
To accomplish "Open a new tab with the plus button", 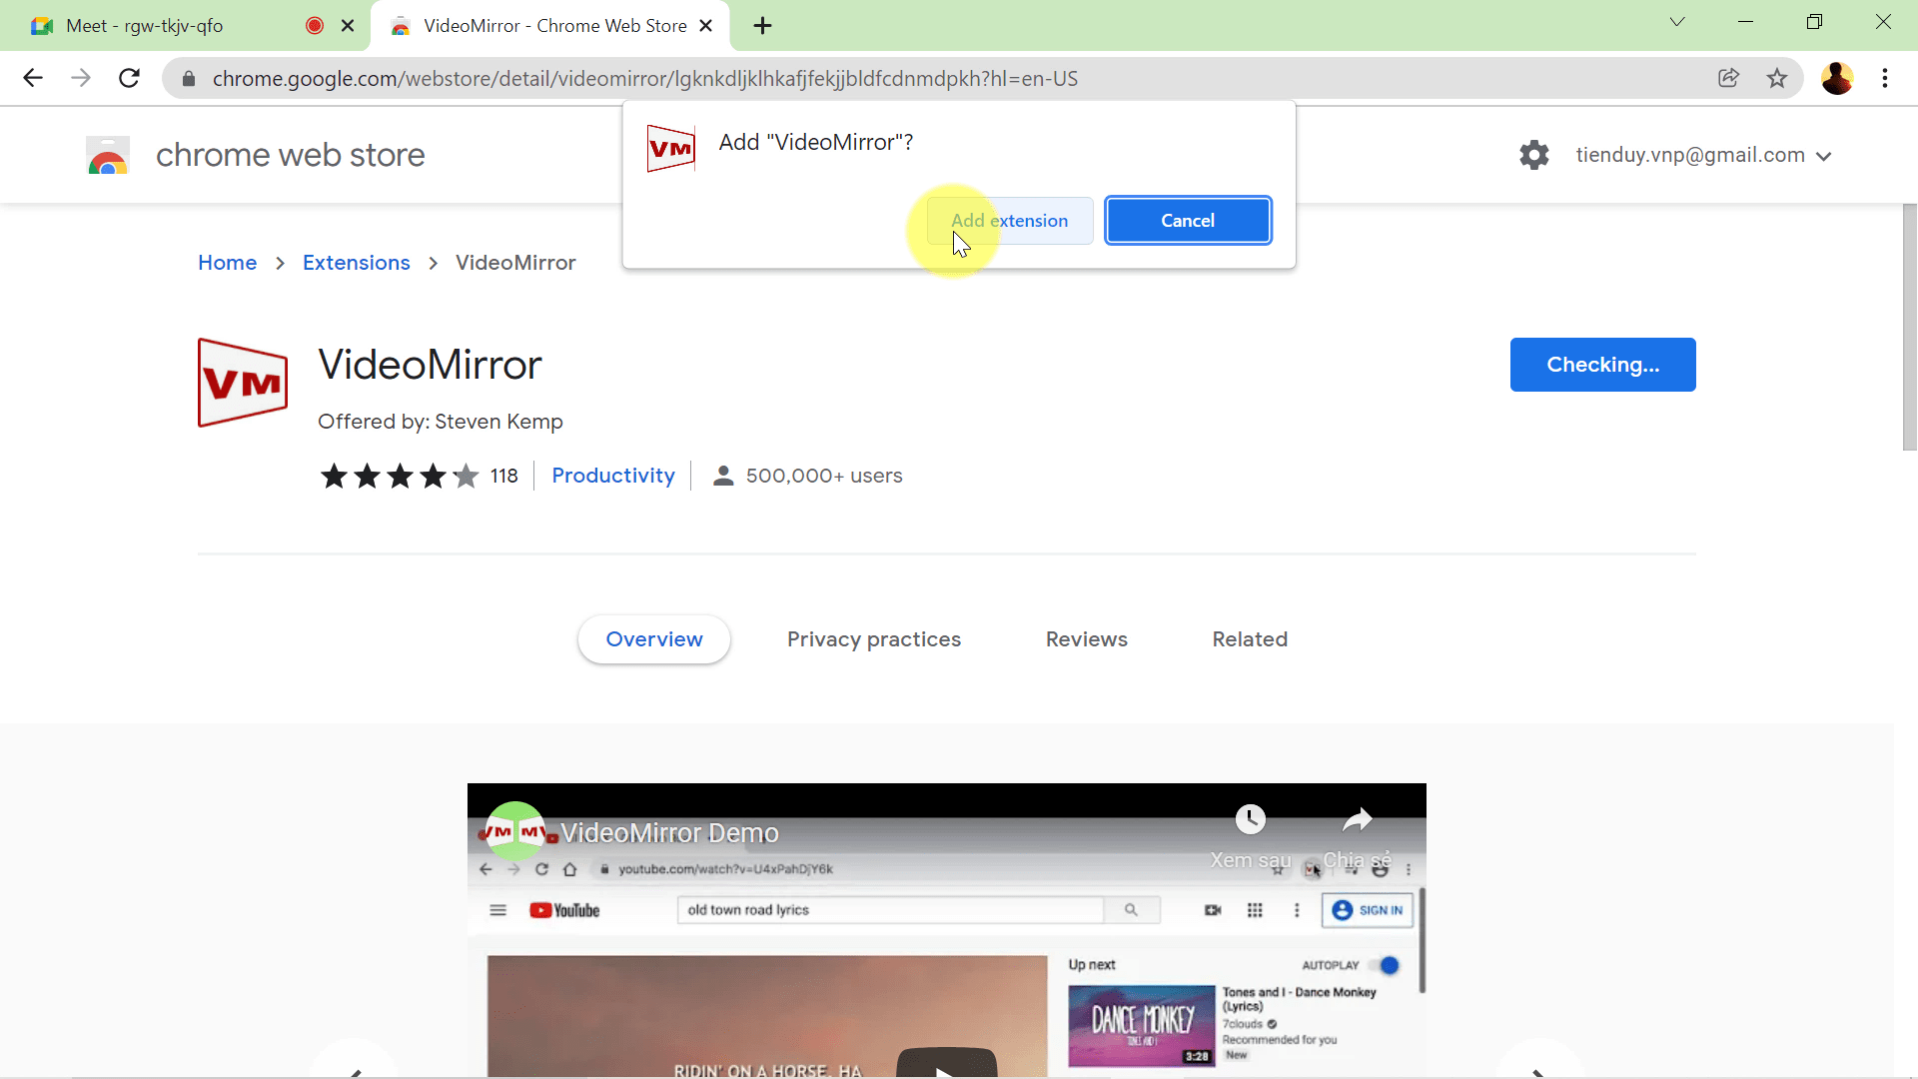I will 762,26.
